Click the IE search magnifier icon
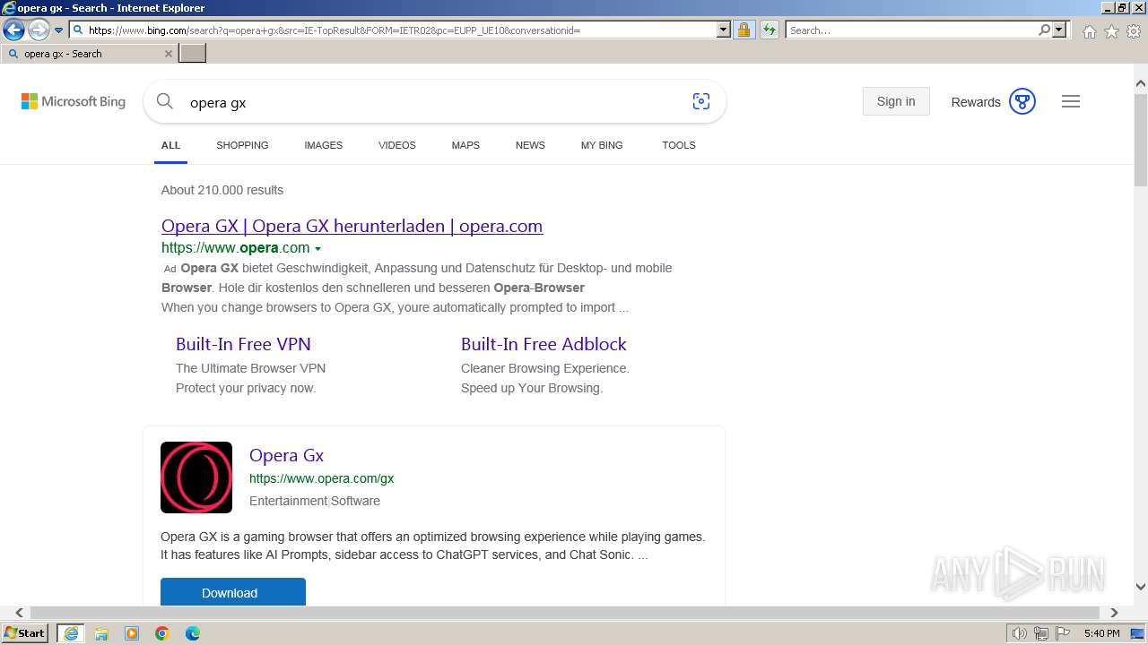The image size is (1148, 645). click(x=1044, y=30)
